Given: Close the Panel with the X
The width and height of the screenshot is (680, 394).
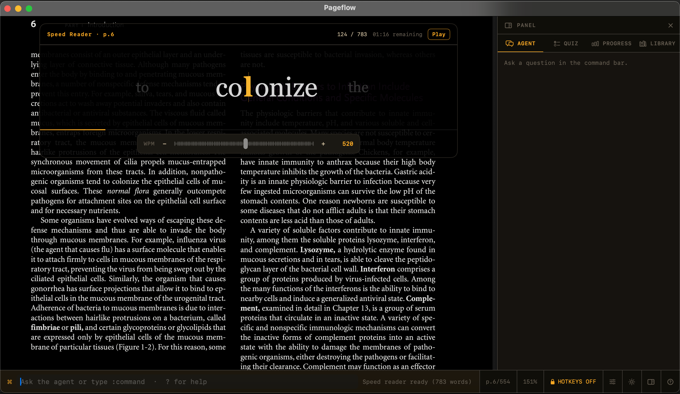Looking at the screenshot, I should click(671, 25).
